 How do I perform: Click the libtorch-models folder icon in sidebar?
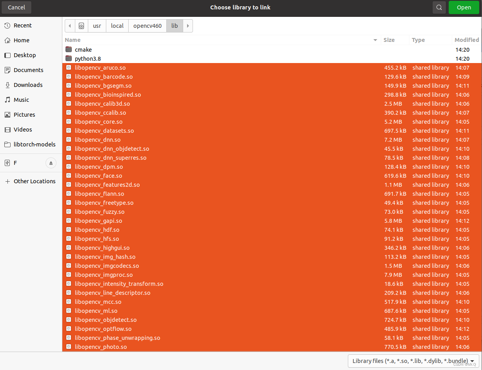(x=7, y=144)
